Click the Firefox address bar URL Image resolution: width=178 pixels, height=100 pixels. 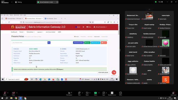pos(43,22)
